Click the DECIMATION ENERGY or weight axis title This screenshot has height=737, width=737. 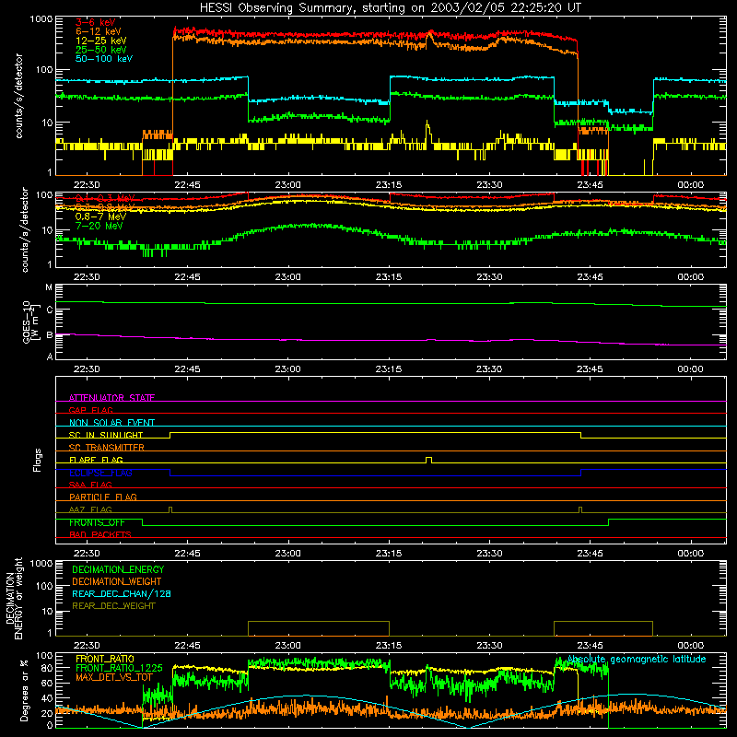point(14,598)
